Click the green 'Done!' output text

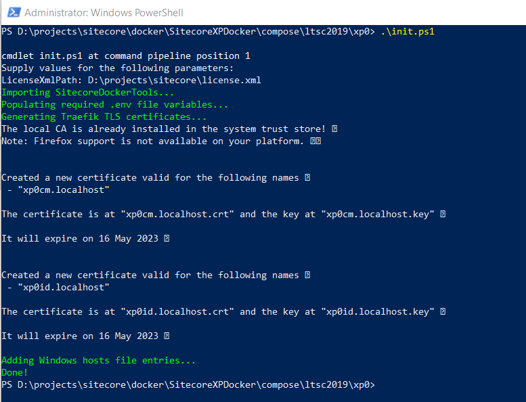14,372
